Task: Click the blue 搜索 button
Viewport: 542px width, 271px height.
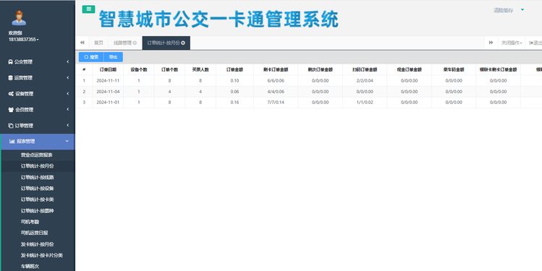Action: coord(91,57)
